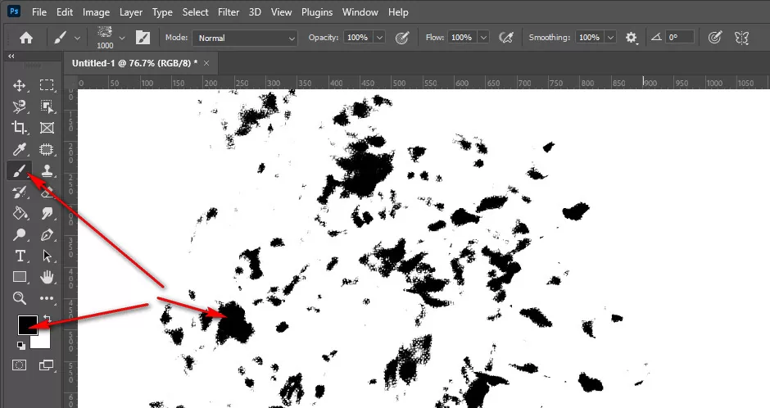Select the History Brush tool
The height and width of the screenshot is (408, 770).
19,192
